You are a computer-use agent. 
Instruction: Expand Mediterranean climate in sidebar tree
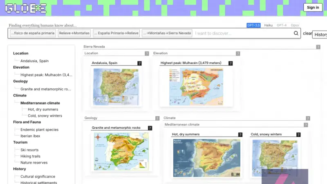tap(40, 103)
